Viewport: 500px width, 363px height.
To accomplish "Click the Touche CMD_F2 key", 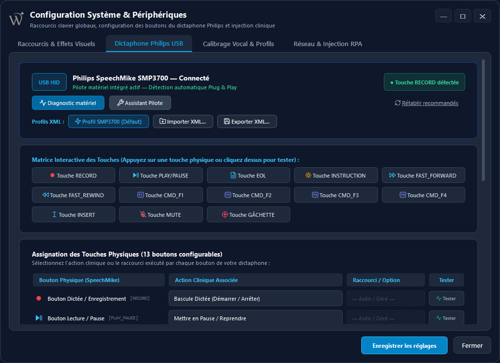I will tap(249, 195).
